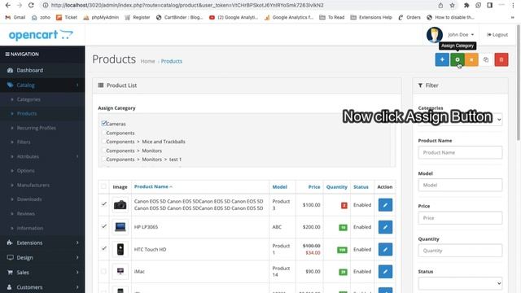Click the Price filter input
The image size is (521, 293).
pos(460,218)
